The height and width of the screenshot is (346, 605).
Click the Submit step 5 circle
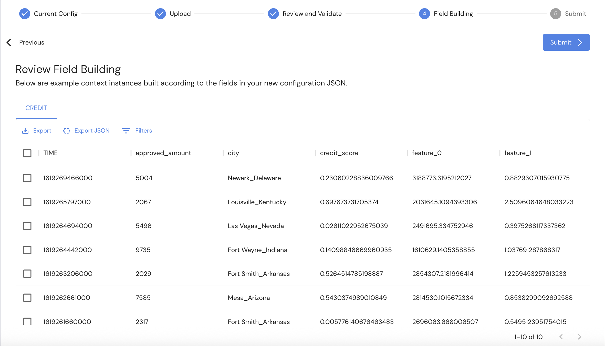[556, 14]
